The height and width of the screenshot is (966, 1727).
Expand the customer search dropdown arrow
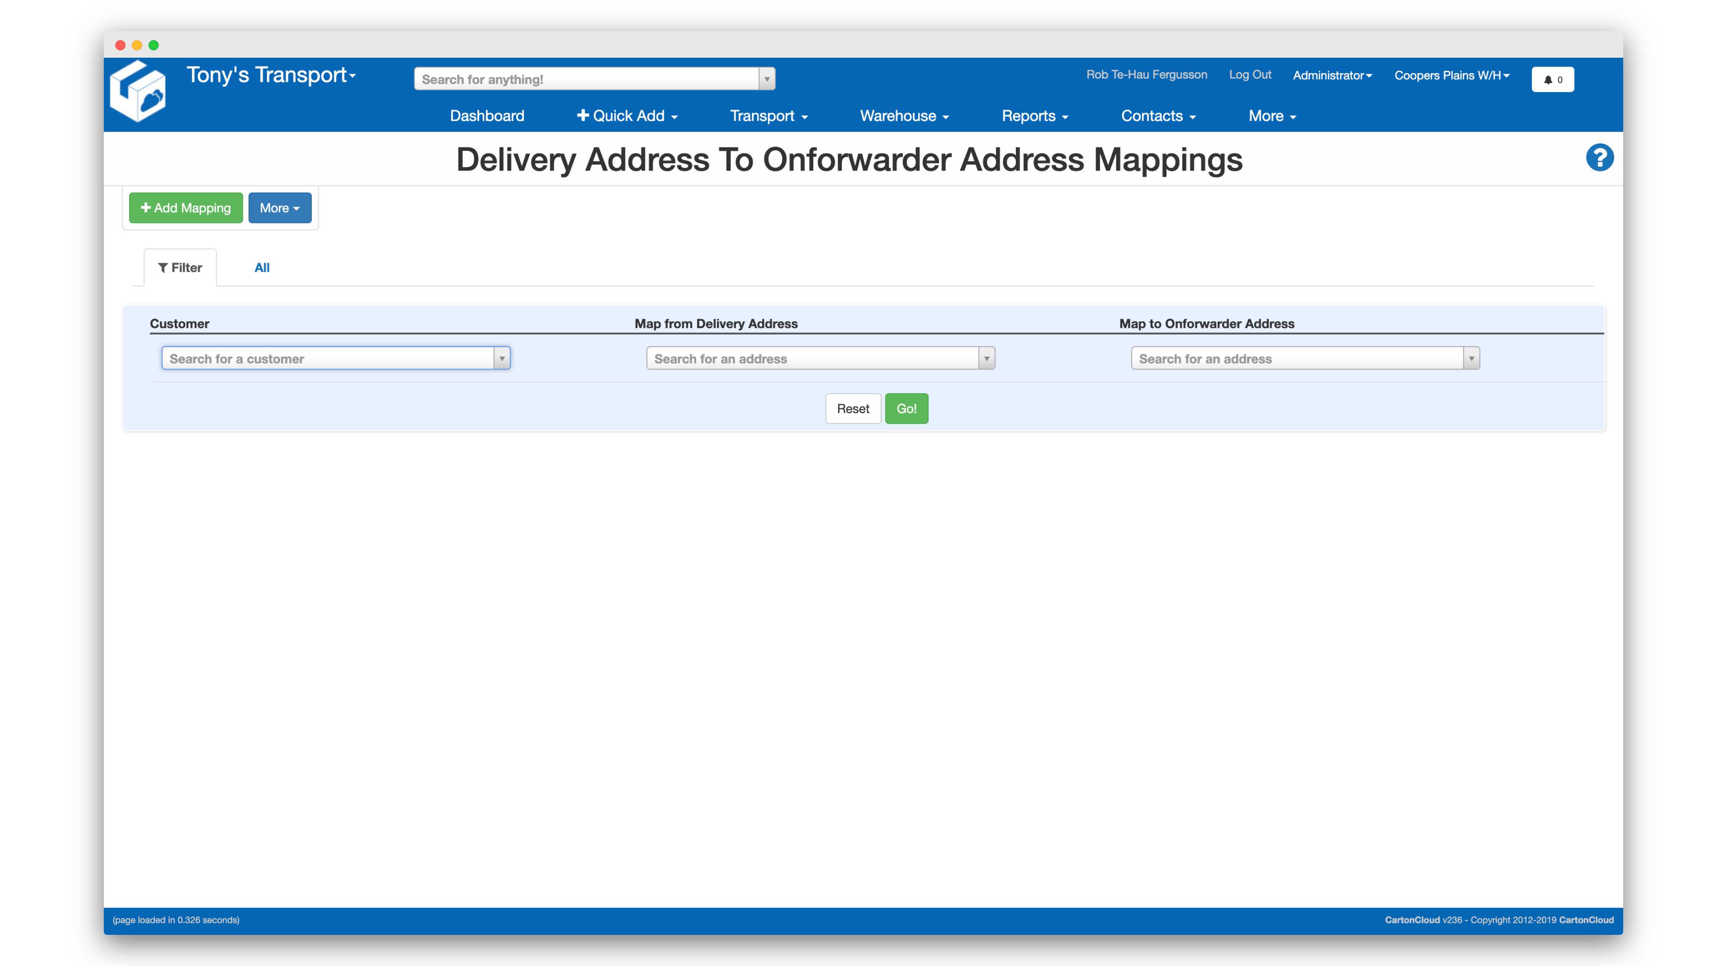click(501, 359)
